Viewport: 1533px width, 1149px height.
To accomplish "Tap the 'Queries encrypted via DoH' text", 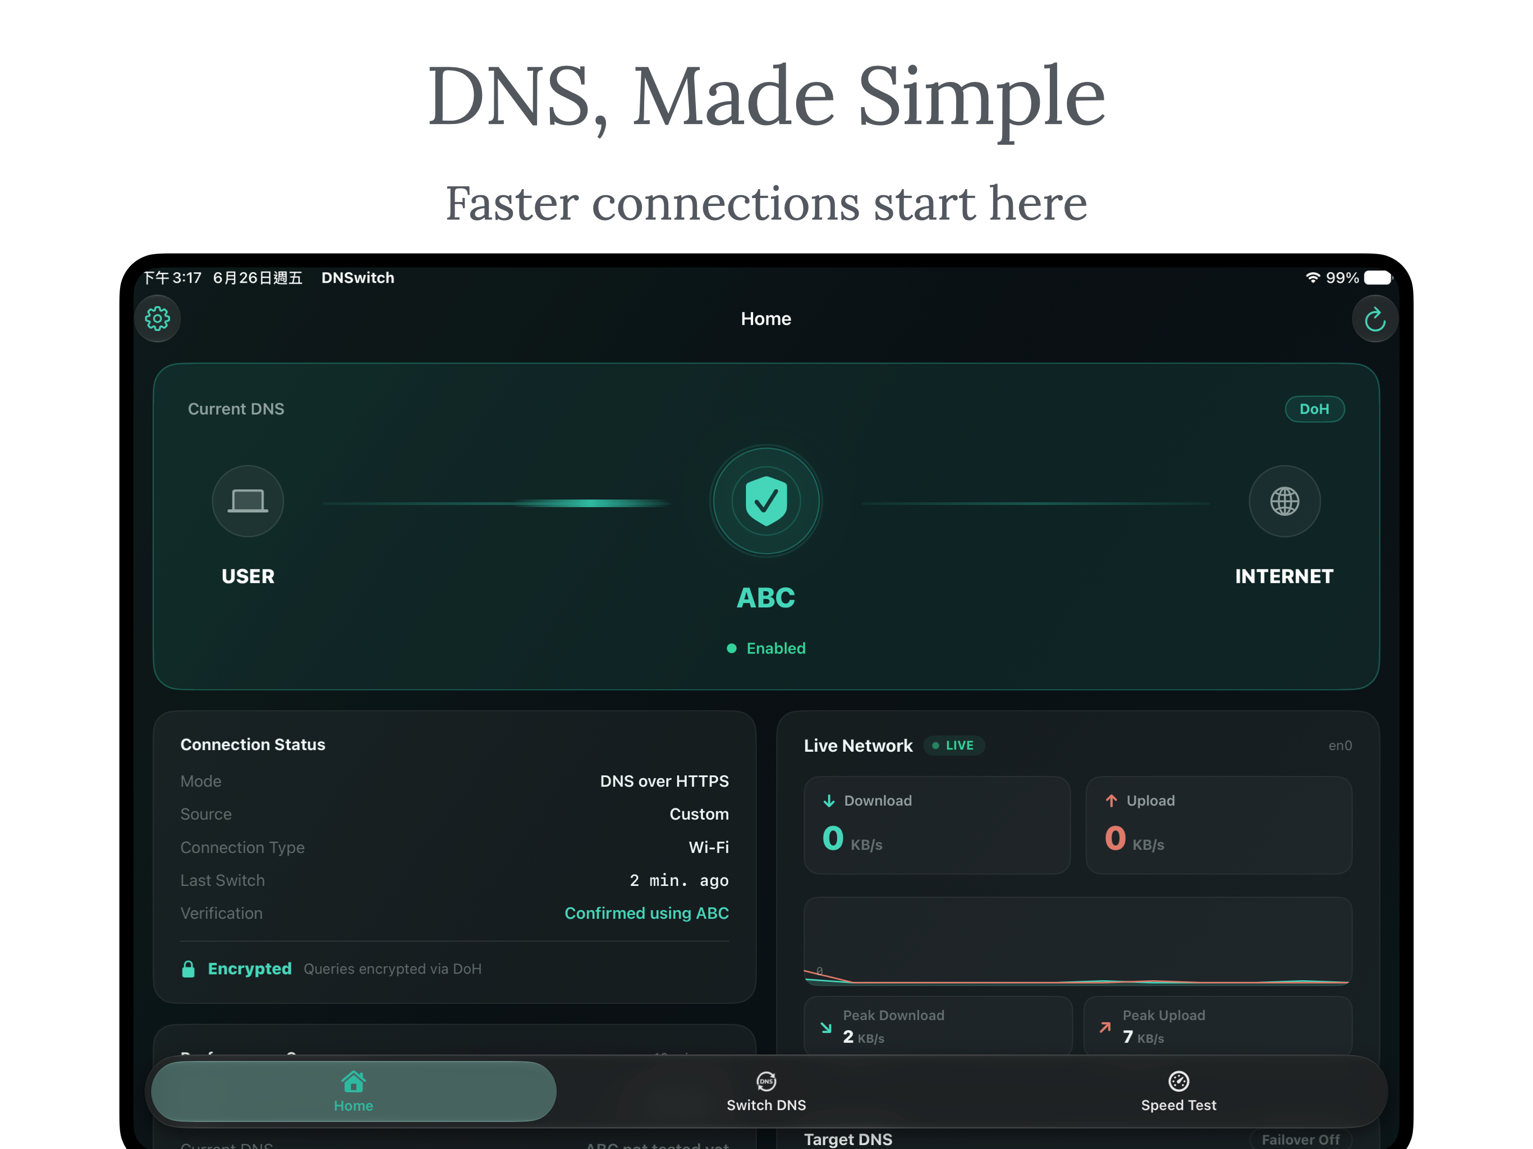I will pyautogui.click(x=392, y=969).
